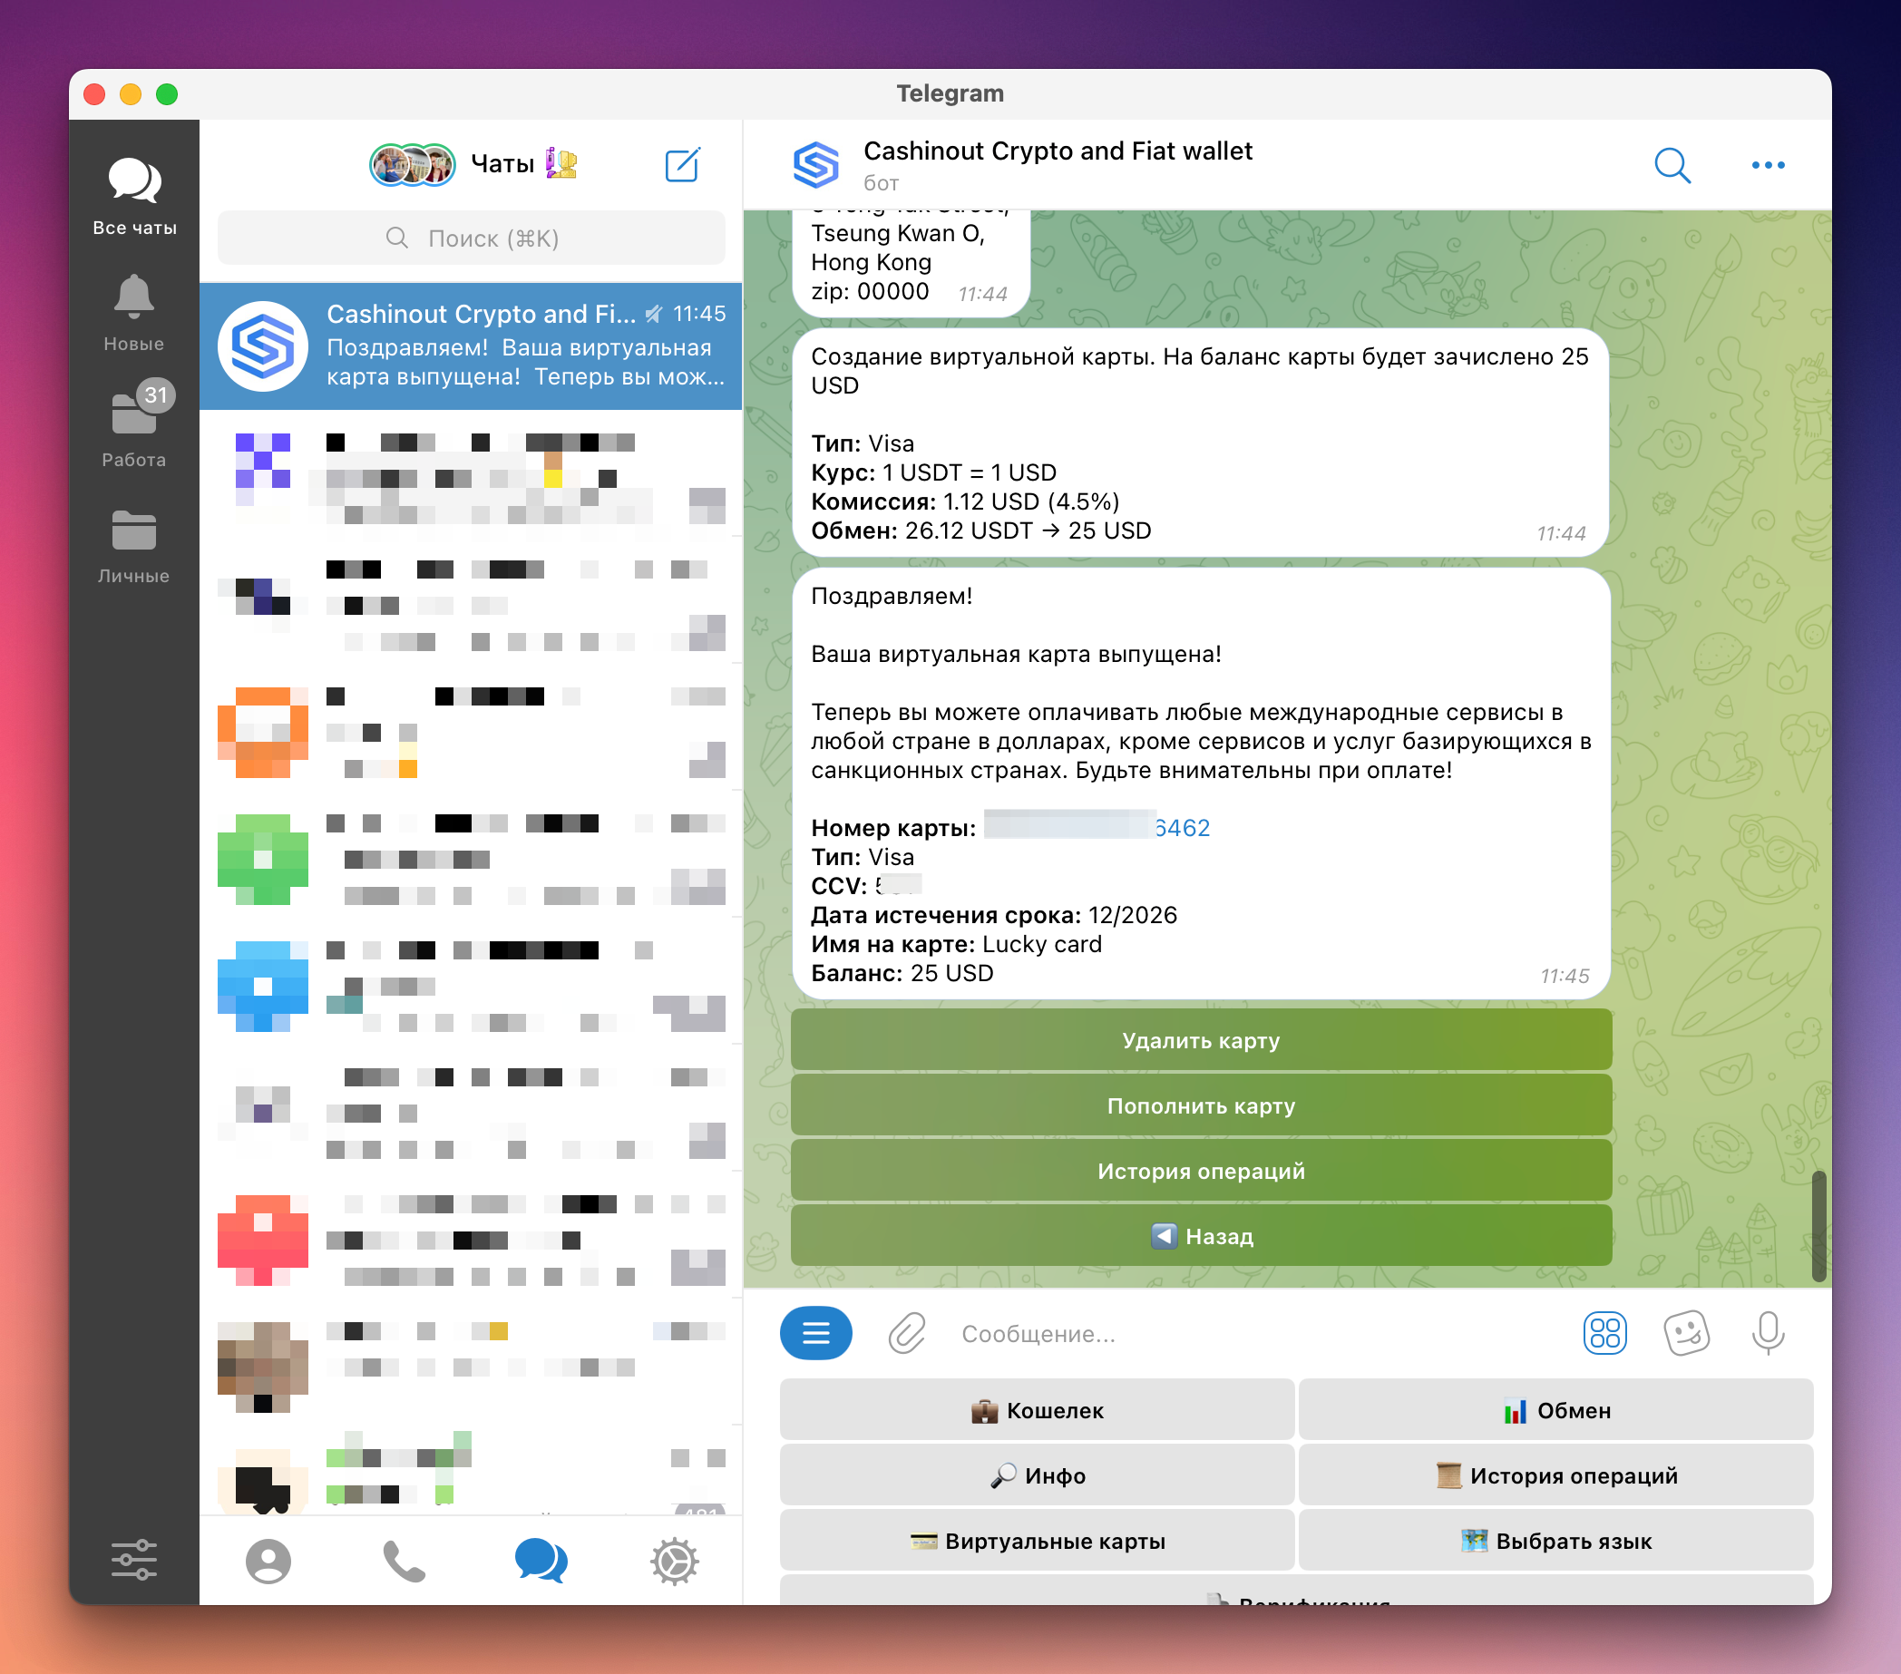Viewport: 1901px width, 1674px height.
Task: Open the three-dots chat options menu
Action: click(x=1767, y=166)
